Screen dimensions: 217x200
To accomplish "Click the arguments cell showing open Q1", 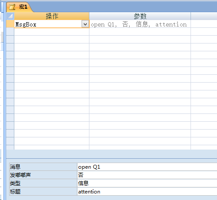I will pyautogui.click(x=140, y=24).
